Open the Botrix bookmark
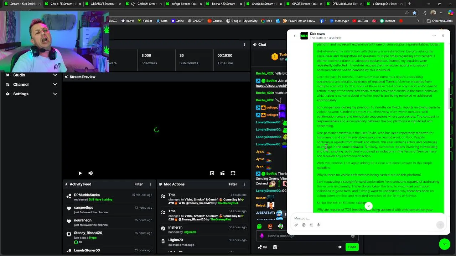 click(128, 21)
